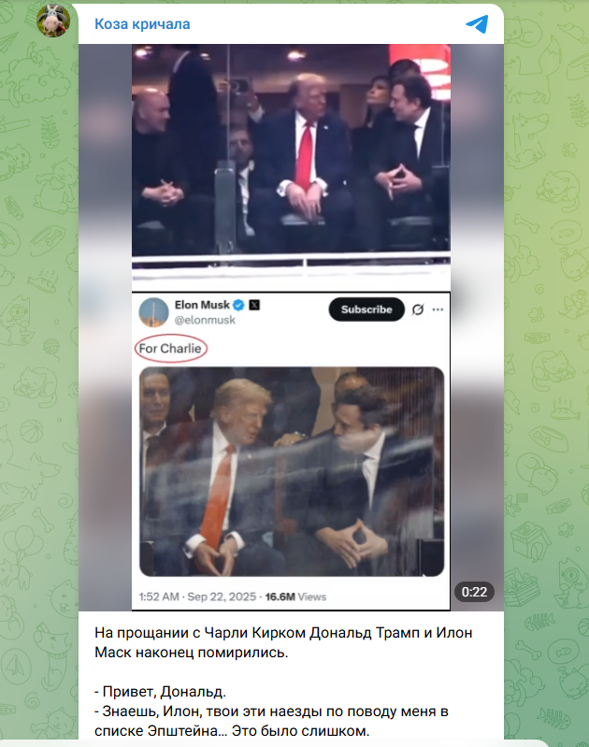Click the Subscribe button in the tweet
This screenshot has height=747, width=589.
coord(366,309)
